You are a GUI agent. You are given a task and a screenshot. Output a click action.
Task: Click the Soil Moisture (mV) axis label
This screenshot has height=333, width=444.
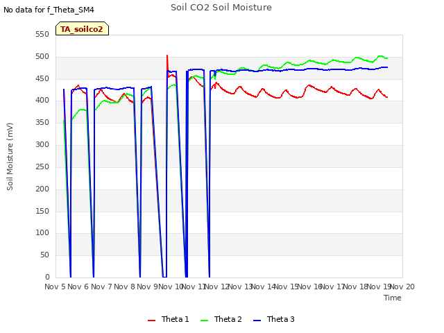click(x=10, y=157)
